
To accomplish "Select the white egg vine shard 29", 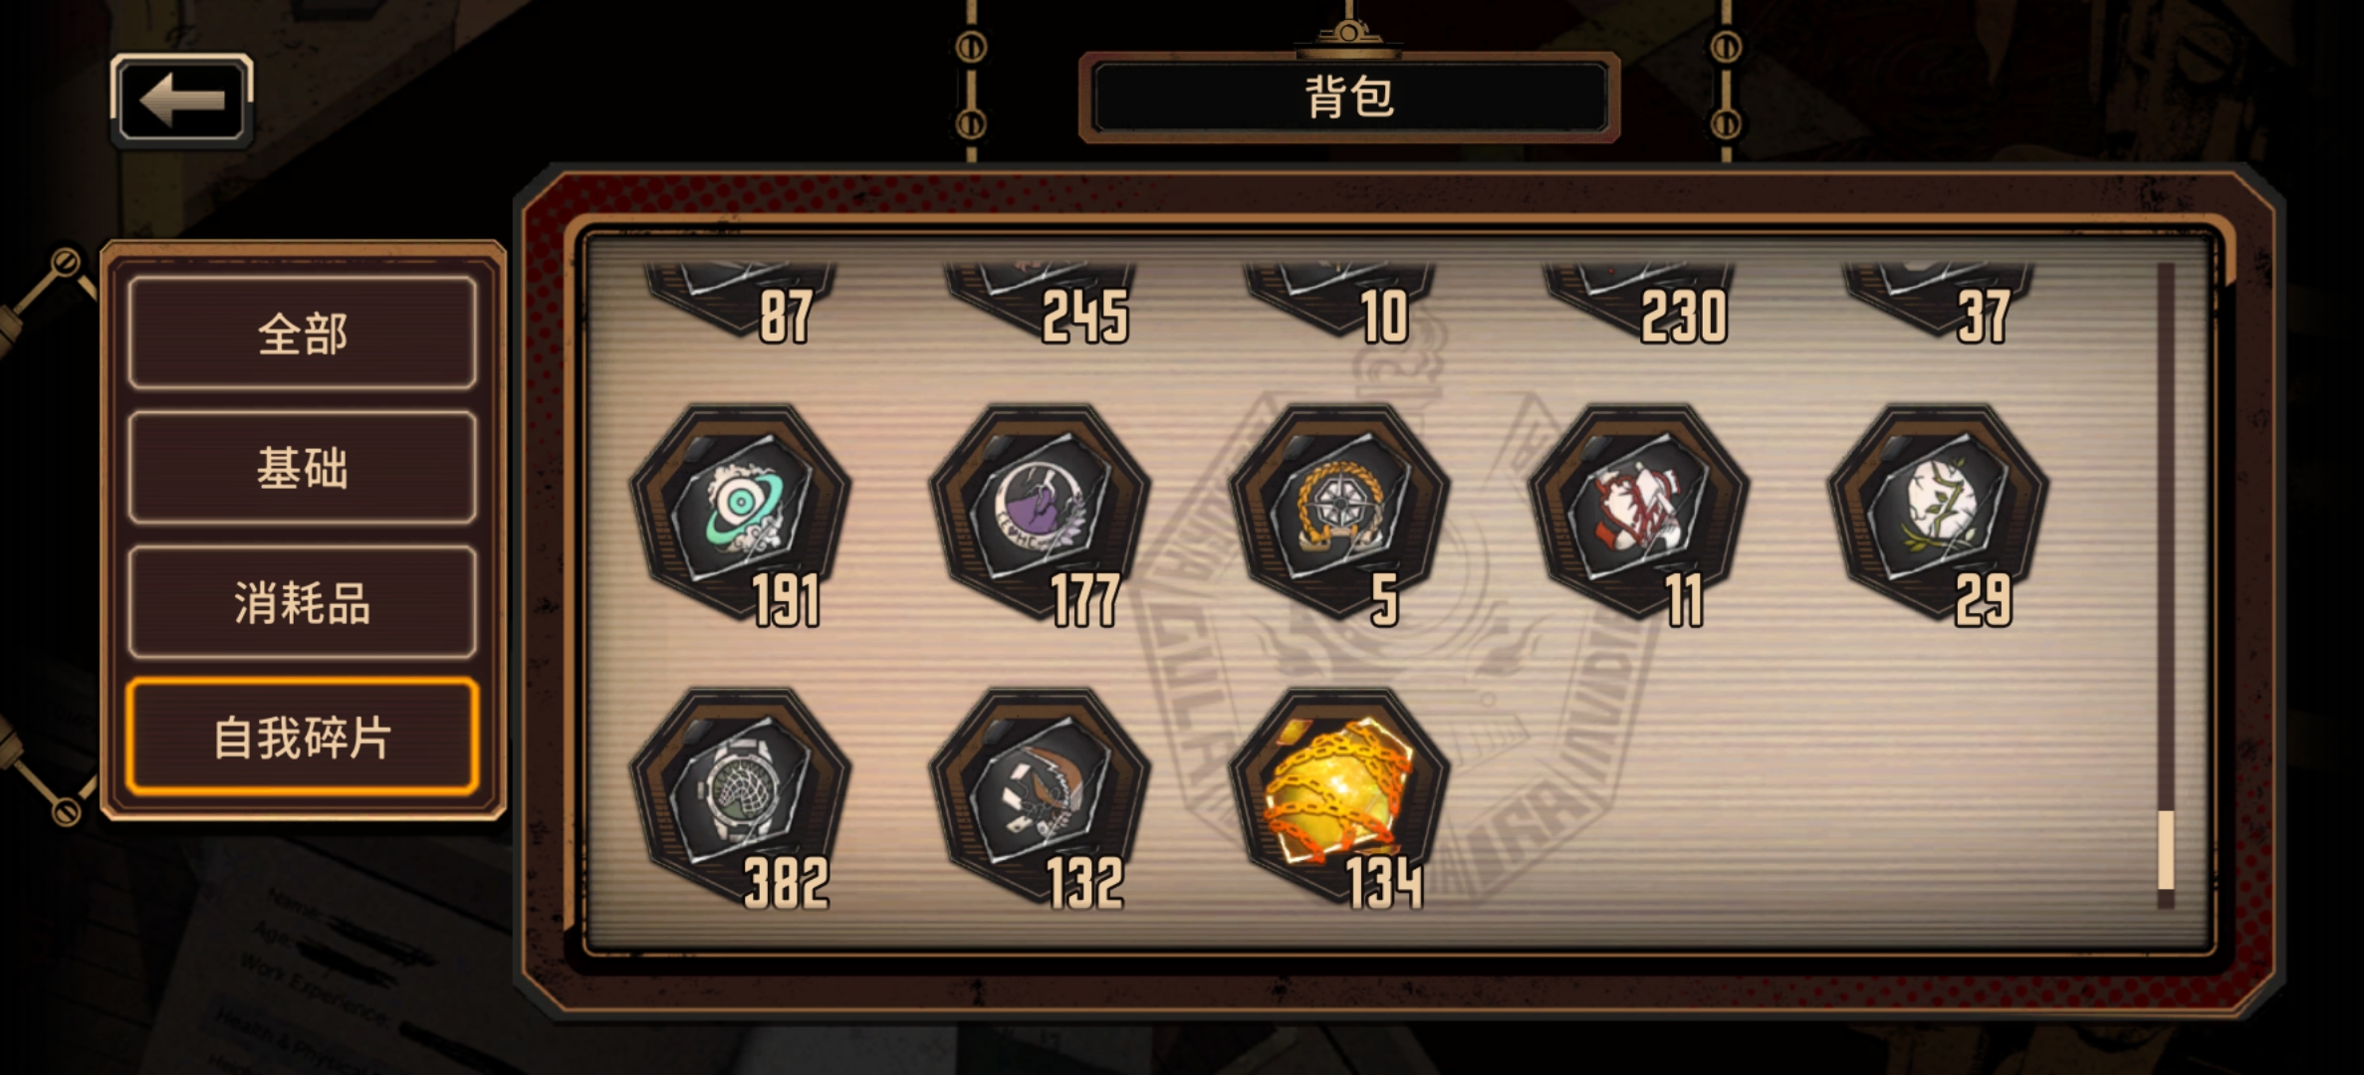I will click(1939, 513).
